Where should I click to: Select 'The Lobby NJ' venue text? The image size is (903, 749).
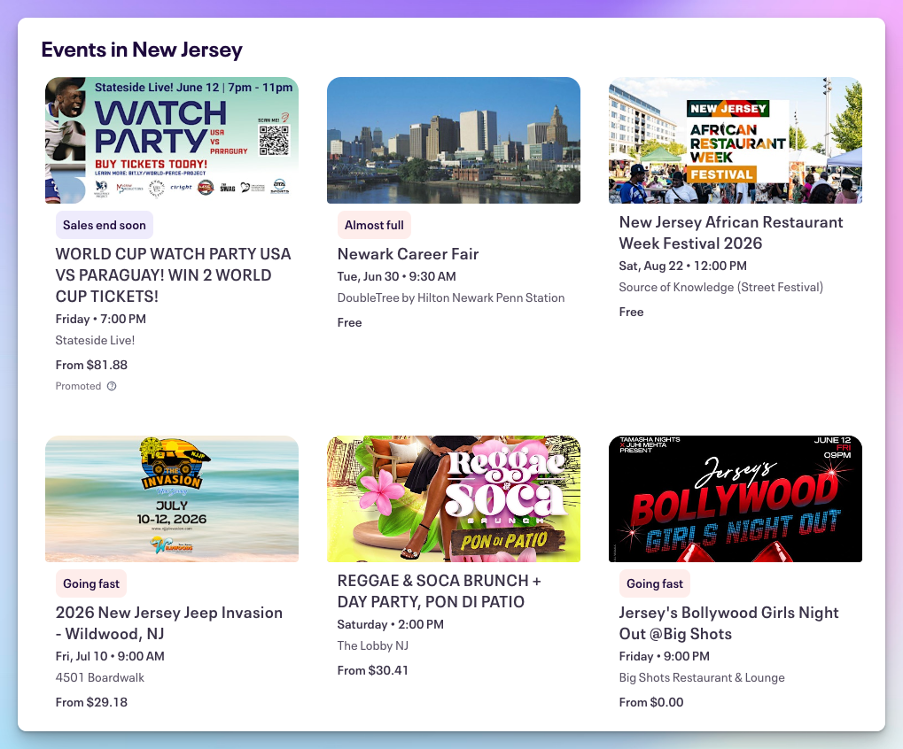[x=372, y=645]
